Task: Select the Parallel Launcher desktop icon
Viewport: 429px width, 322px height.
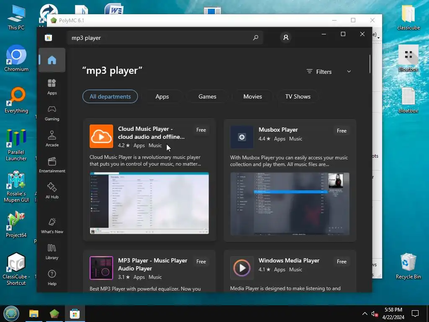Action: pos(16,145)
